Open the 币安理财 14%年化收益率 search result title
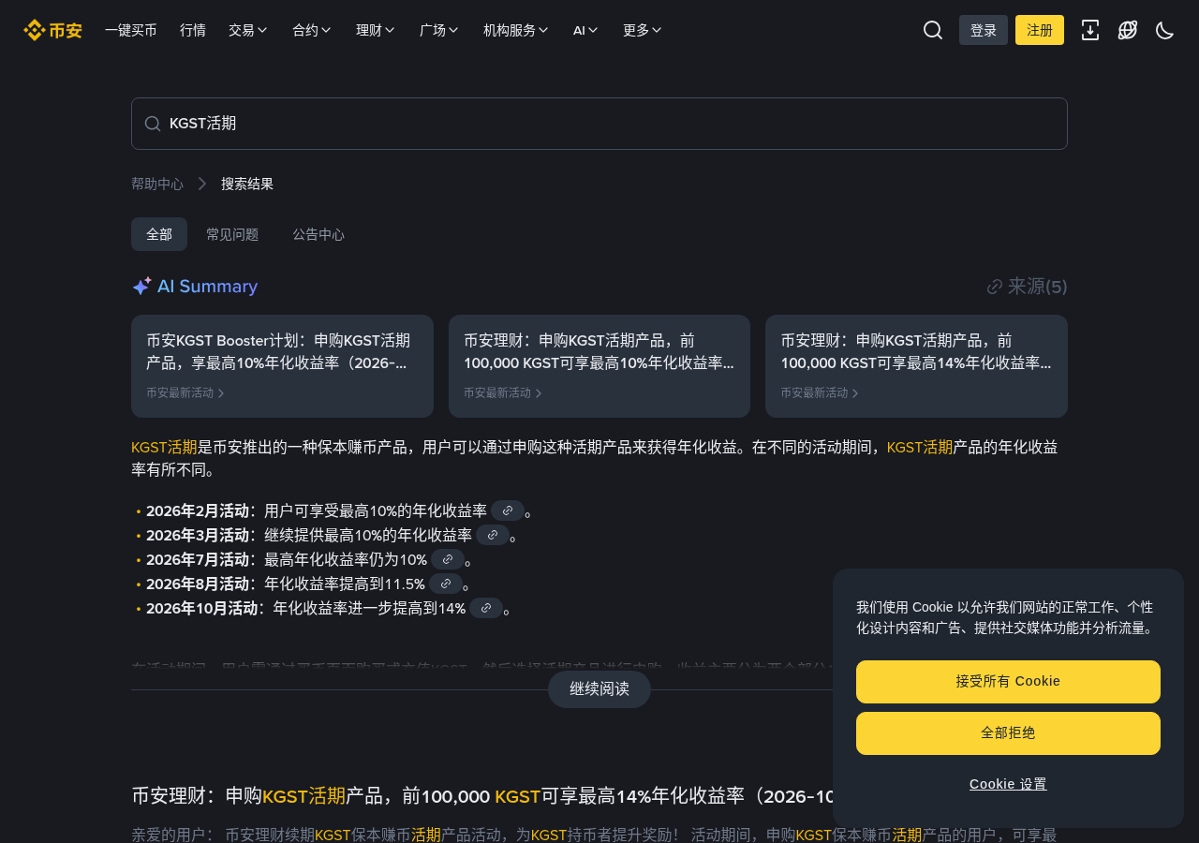Viewport: 1199px width, 843px height. 481,796
